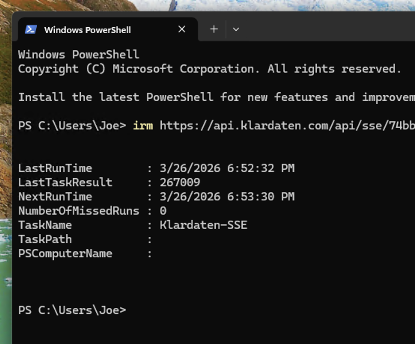Click the Copyright Microsoft Corporation line
This screenshot has width=415, height=344.
[x=210, y=69]
